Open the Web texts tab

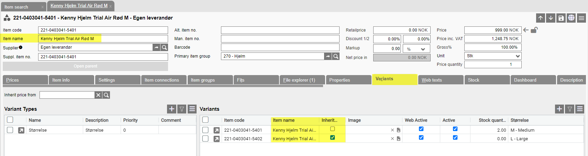coord(441,80)
